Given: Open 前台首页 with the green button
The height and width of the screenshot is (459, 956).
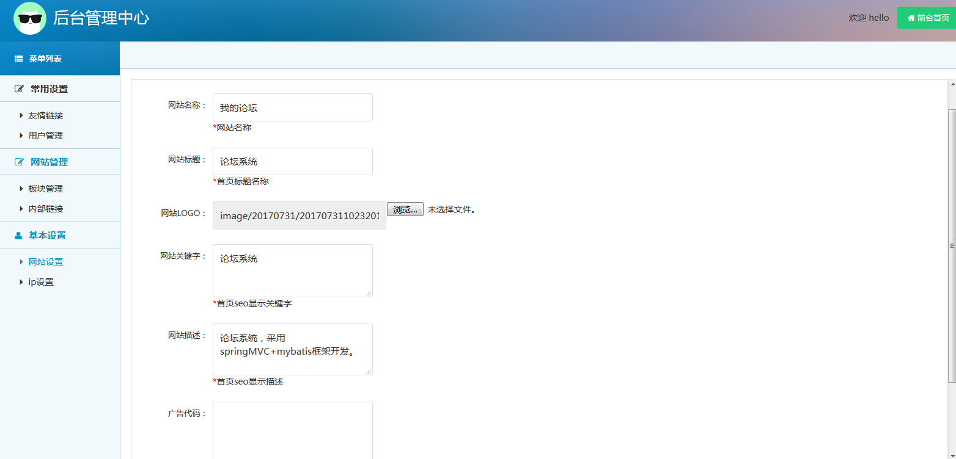Looking at the screenshot, I should (925, 18).
